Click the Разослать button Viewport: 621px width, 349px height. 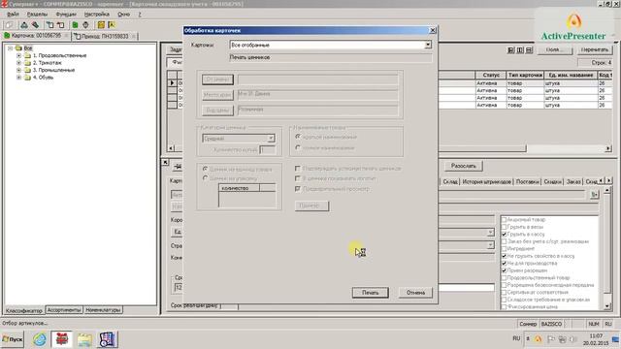pyautogui.click(x=463, y=166)
